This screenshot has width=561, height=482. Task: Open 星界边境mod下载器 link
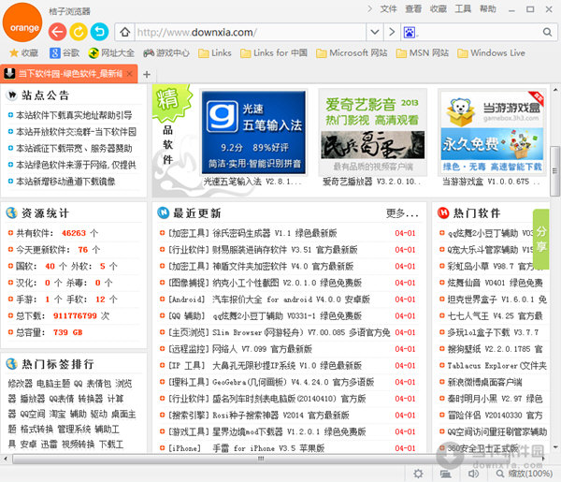289,431
